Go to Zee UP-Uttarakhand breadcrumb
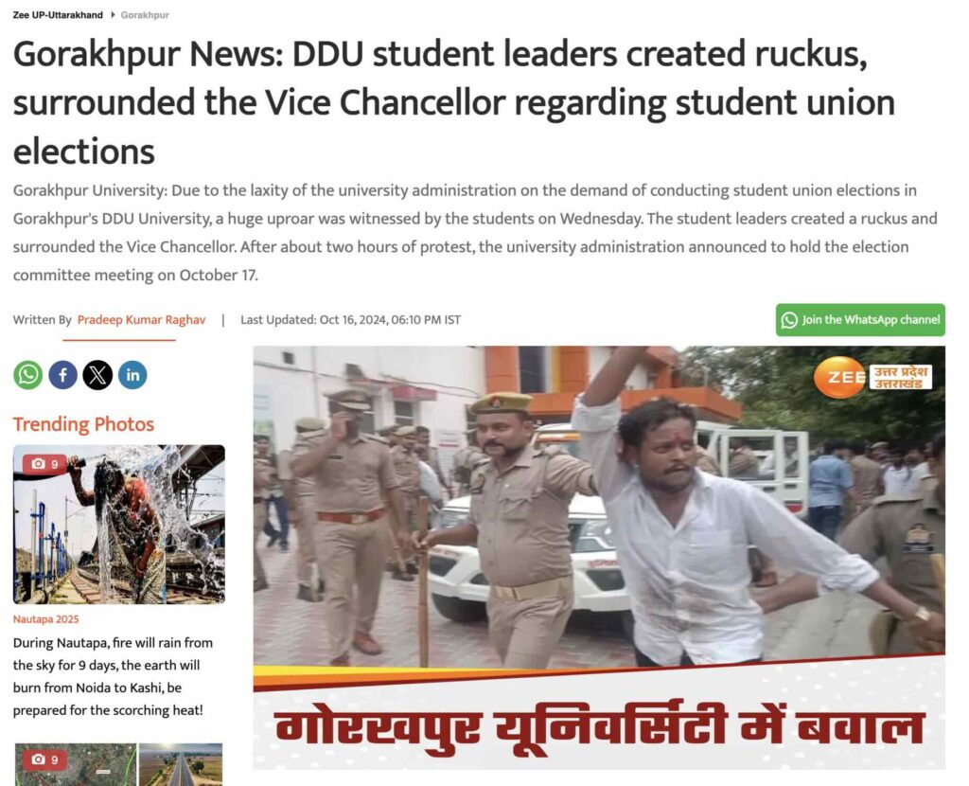Screen dimensions: 969x786 58,15
